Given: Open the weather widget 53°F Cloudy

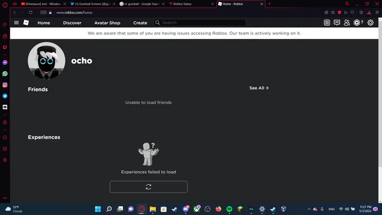Looking at the screenshot, I should [14, 209].
